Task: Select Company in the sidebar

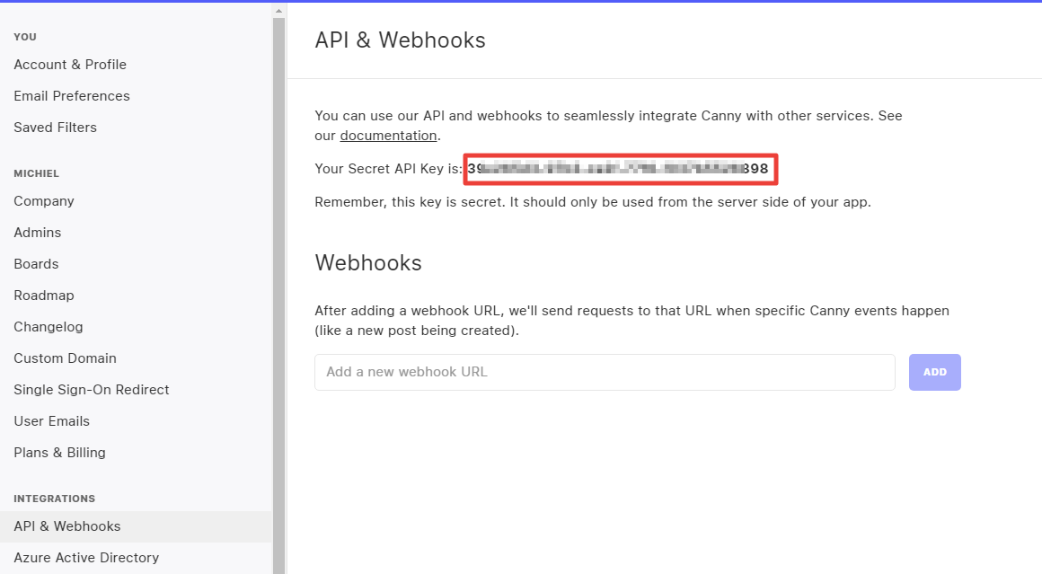Action: tap(44, 201)
